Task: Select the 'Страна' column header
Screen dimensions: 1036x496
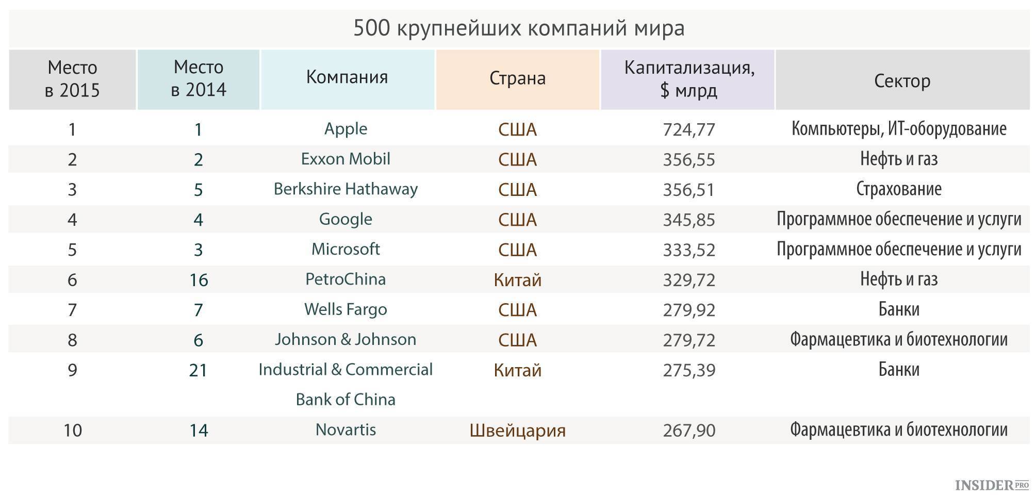Action: coord(517,78)
